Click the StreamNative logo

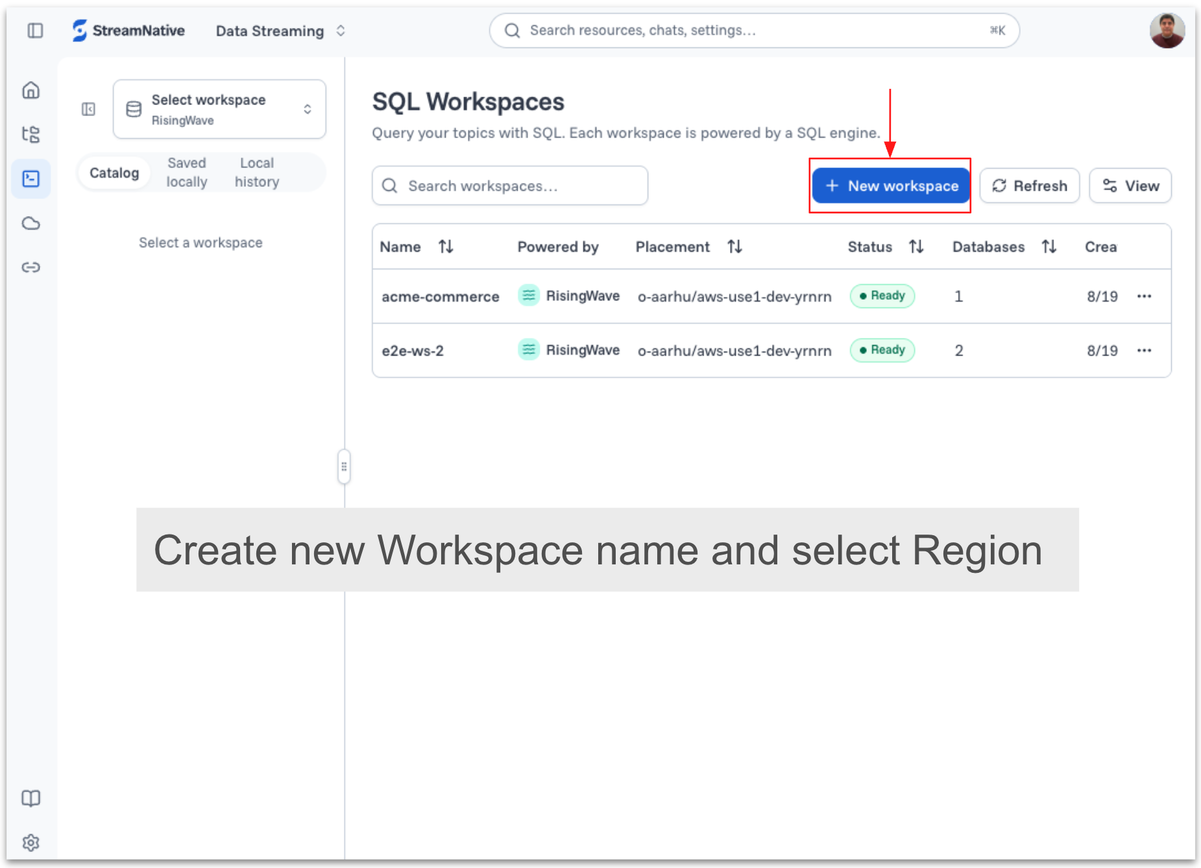128,30
